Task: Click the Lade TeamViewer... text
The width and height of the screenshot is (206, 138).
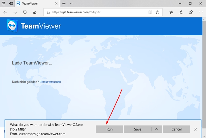Action: click(32, 63)
